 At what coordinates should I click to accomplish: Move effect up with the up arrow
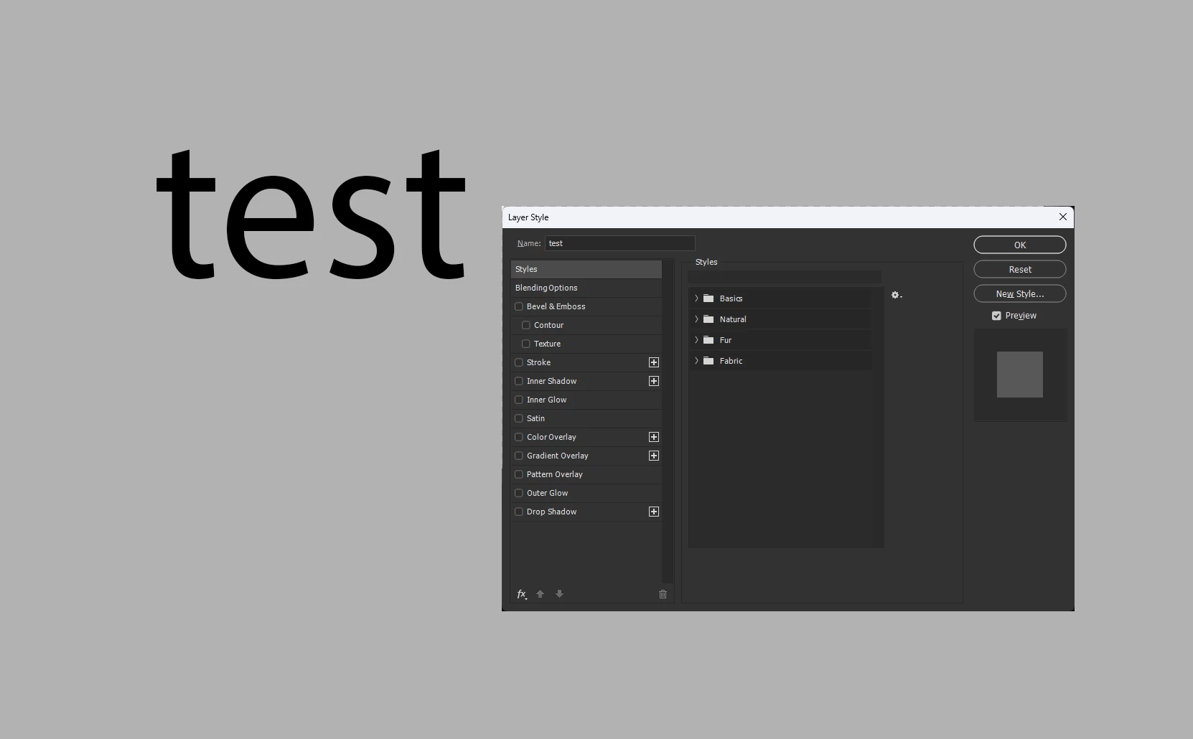pyautogui.click(x=541, y=594)
